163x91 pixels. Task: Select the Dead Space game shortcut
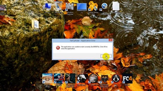pyautogui.click(x=81, y=80)
